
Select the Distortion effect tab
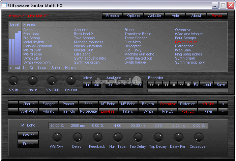tap(188, 104)
